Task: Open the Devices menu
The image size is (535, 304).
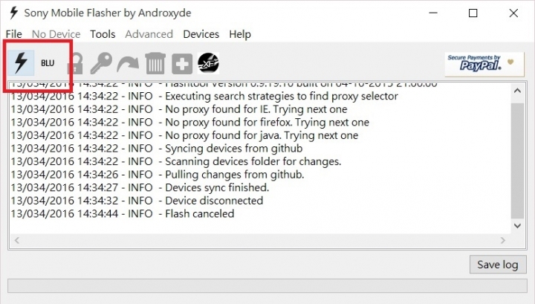Action: (201, 34)
